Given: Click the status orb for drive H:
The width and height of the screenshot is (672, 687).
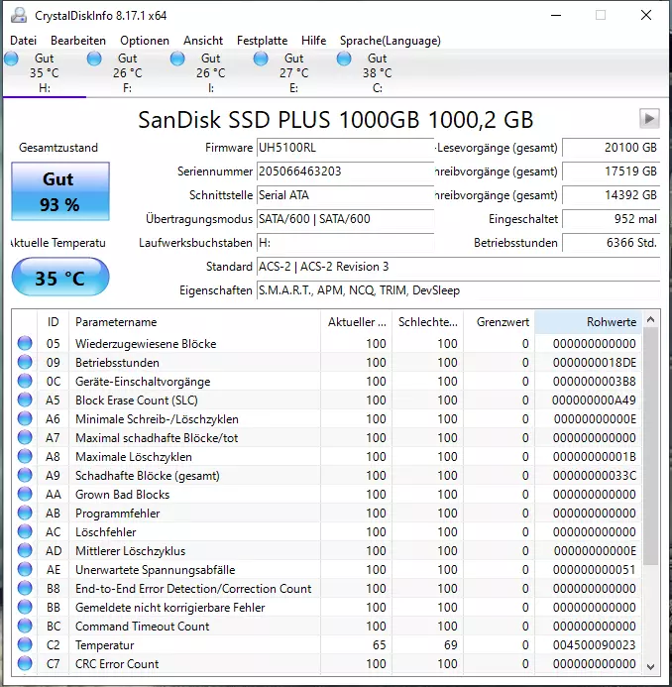Looking at the screenshot, I should (x=11, y=58).
